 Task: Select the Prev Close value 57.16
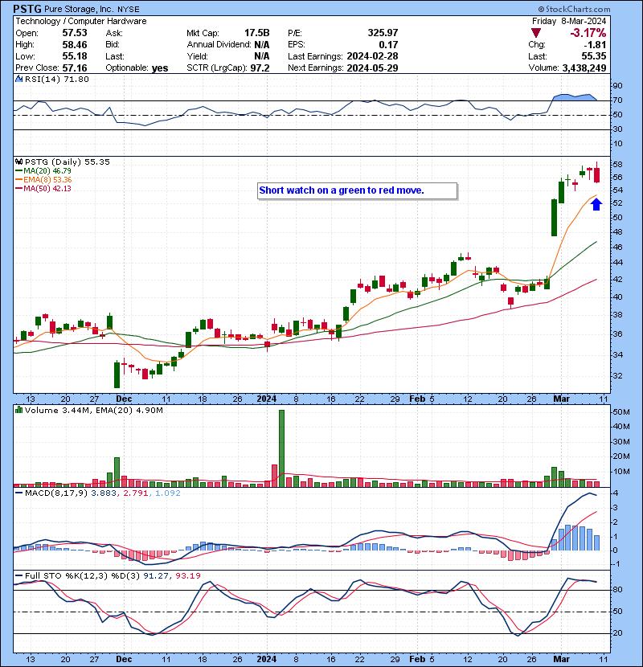pos(75,68)
